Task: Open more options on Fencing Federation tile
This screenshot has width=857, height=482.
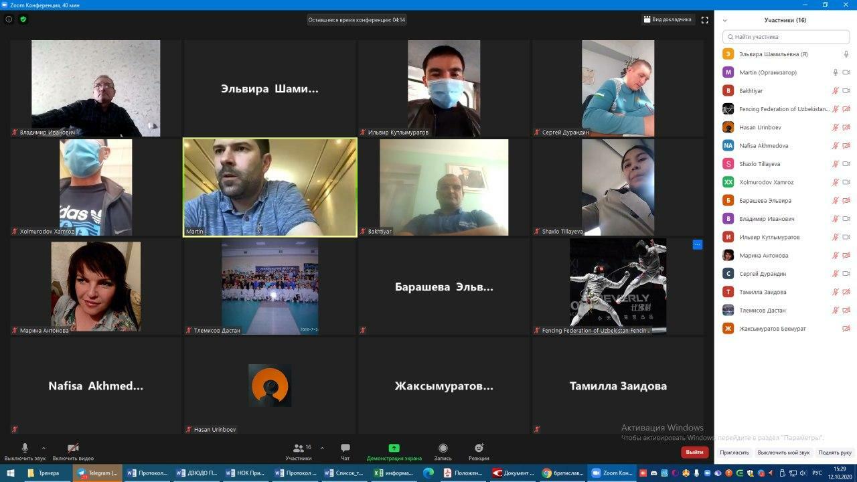Action: point(697,244)
